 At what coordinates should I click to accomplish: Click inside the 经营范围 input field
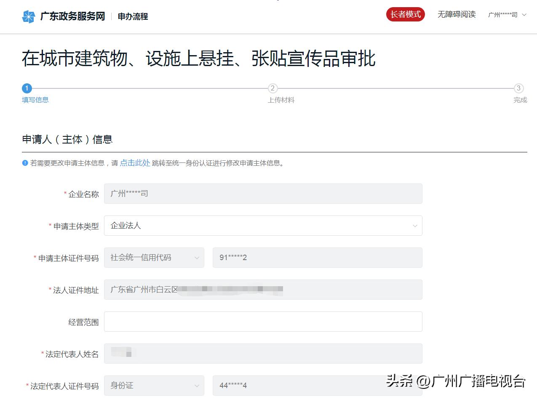263,321
